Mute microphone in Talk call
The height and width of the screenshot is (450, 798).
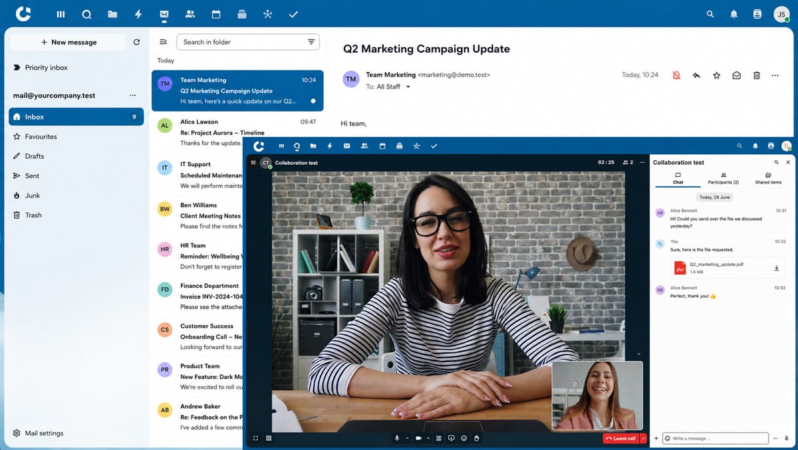click(x=397, y=438)
